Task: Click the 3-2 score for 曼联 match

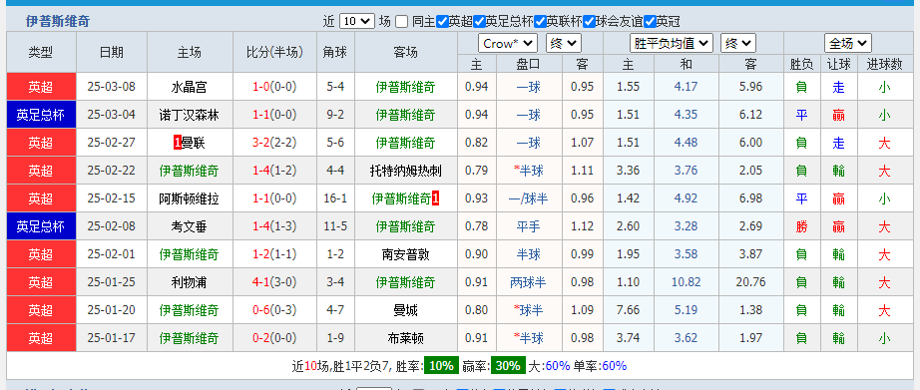Action: (x=261, y=143)
